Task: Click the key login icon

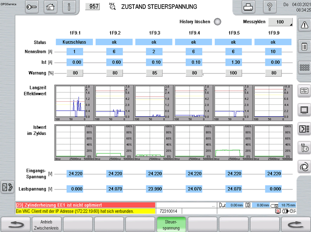Action: point(33,7)
